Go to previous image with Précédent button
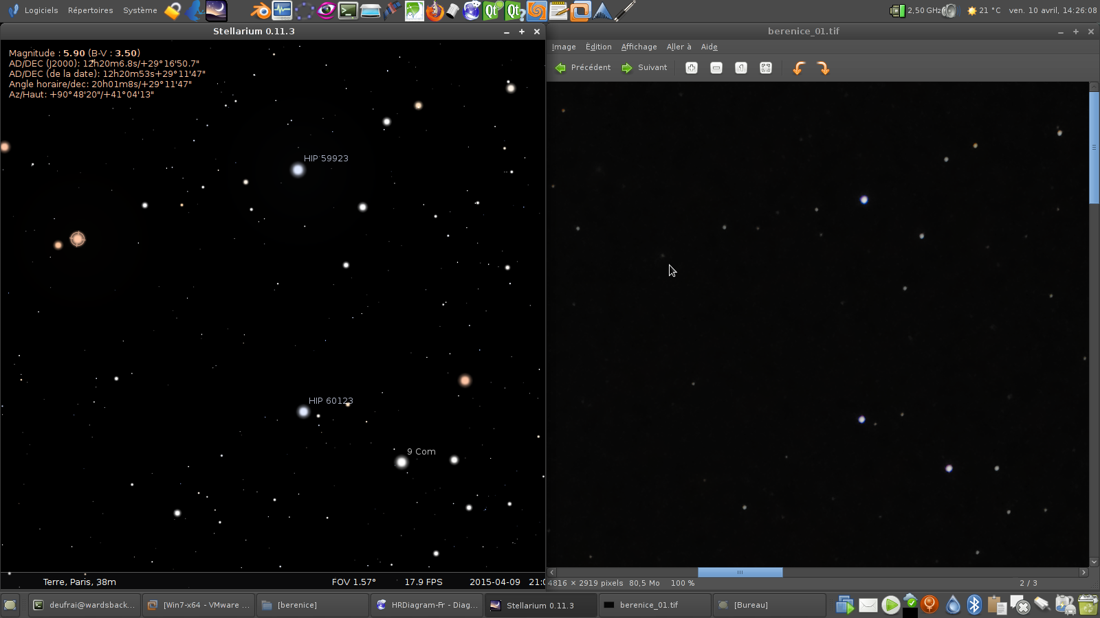1100x618 pixels. pos(583,67)
